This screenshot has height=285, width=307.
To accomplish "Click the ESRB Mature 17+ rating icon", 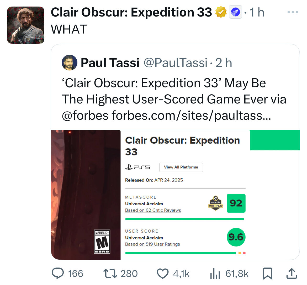I will [x=102, y=242].
